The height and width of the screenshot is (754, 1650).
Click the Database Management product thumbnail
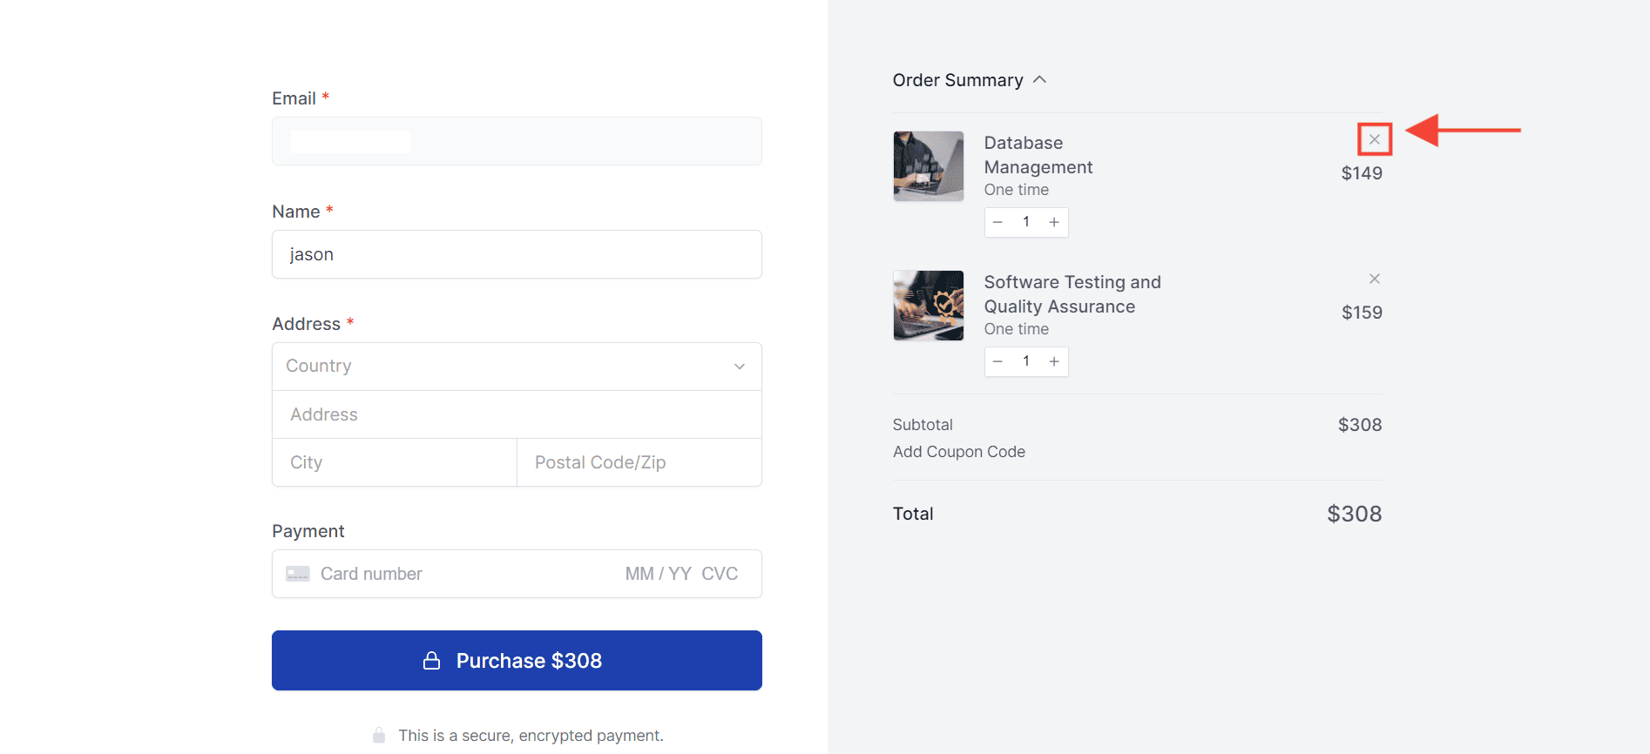pyautogui.click(x=928, y=165)
